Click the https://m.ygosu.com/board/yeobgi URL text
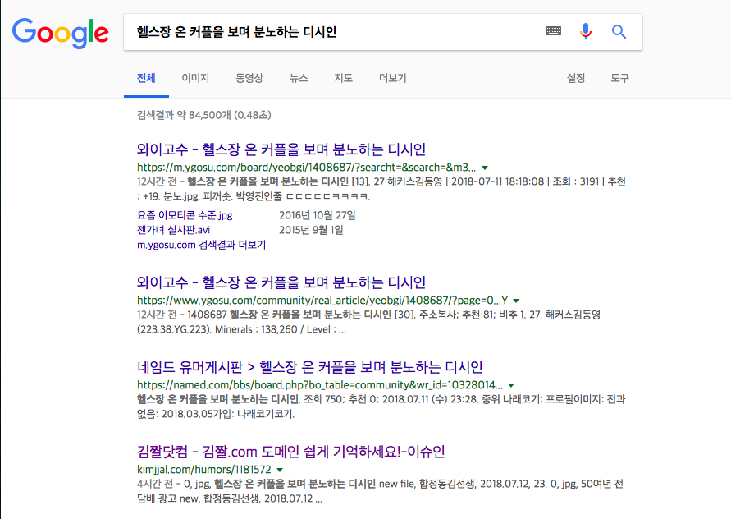The image size is (731, 519). (306, 168)
